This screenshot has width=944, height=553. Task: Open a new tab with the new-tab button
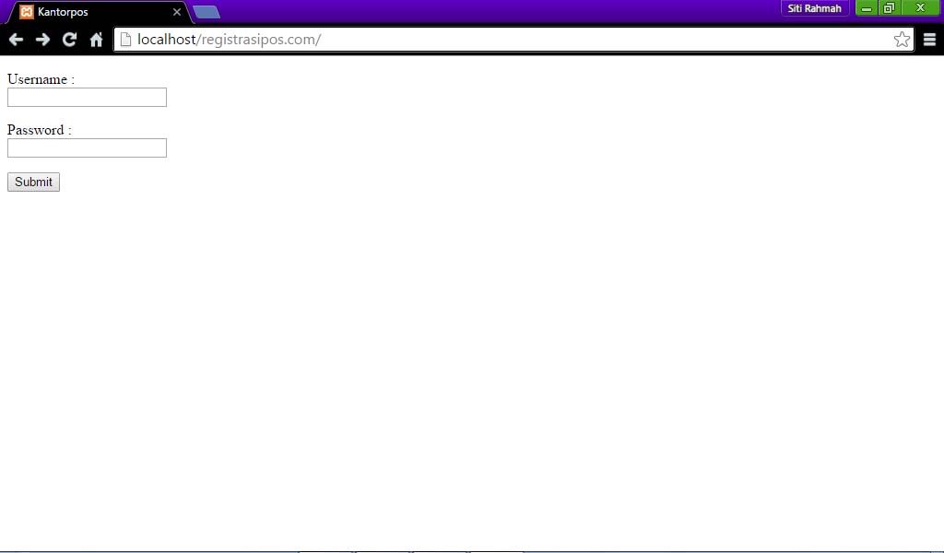[206, 12]
